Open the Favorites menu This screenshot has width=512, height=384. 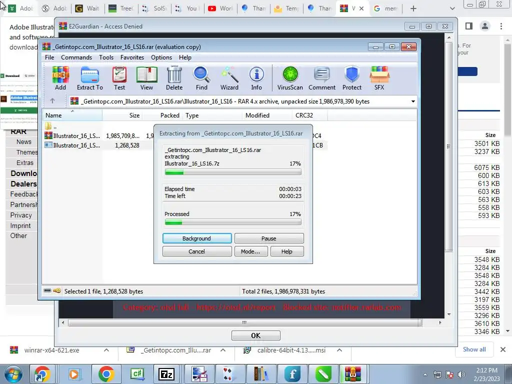tap(132, 57)
